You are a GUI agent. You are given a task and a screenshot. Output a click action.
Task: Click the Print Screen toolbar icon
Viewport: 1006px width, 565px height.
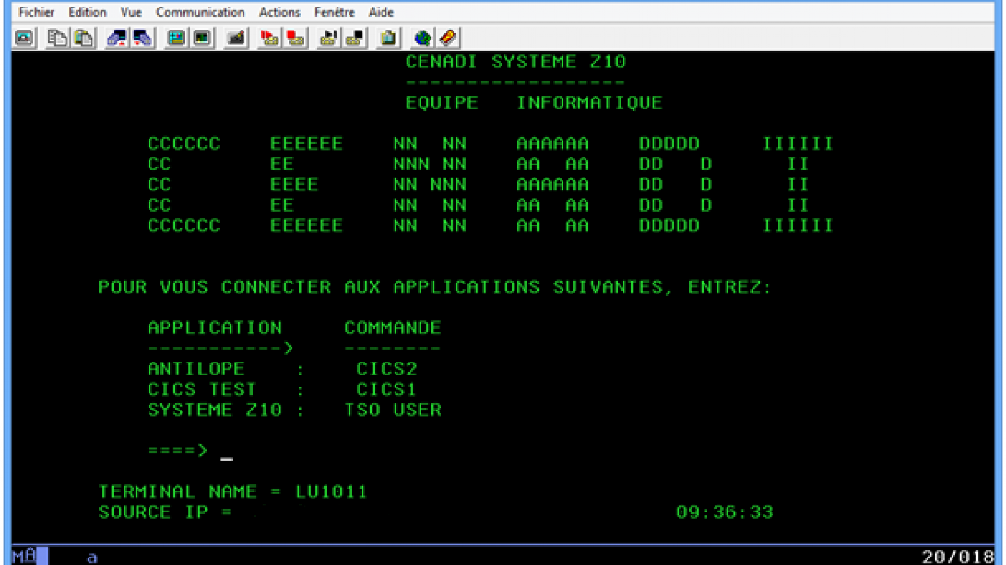[24, 38]
